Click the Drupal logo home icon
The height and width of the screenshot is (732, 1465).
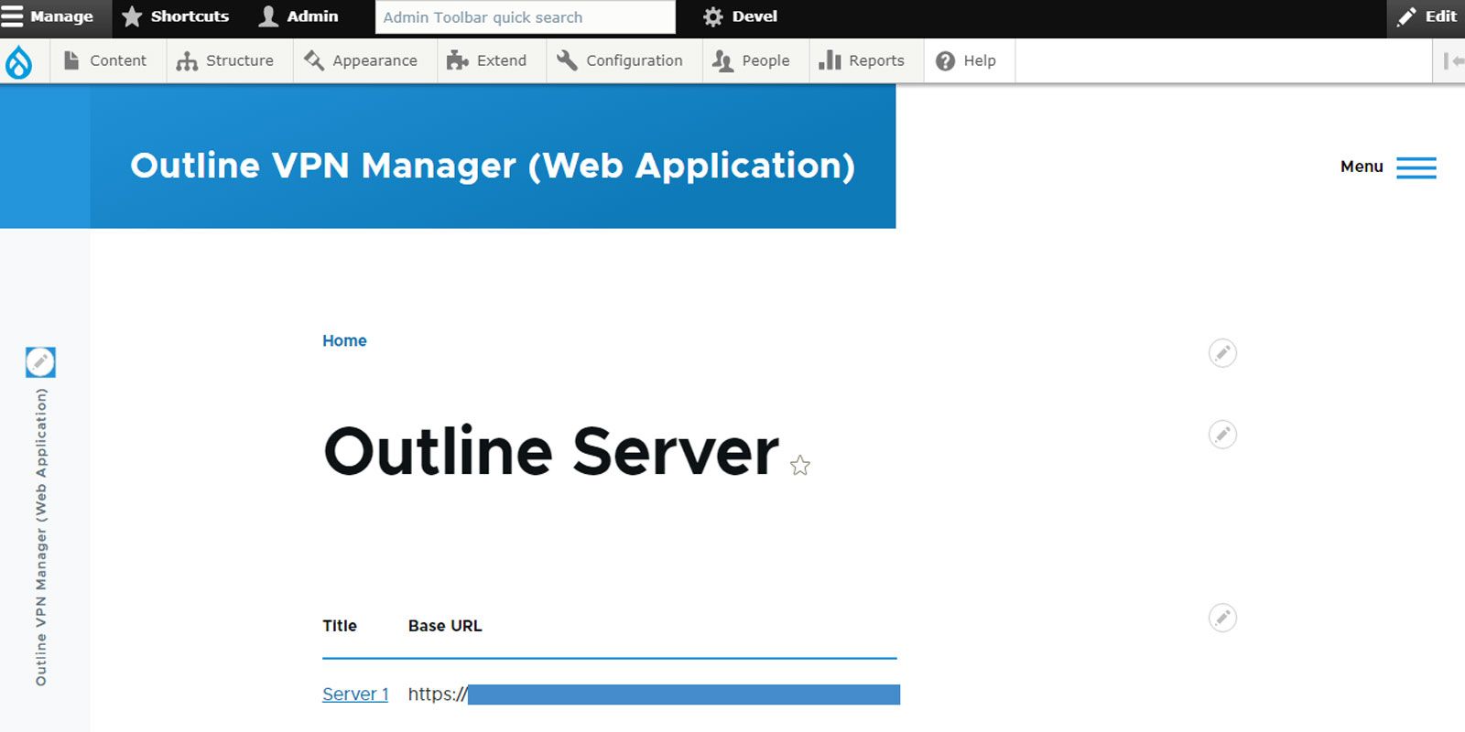click(x=18, y=61)
